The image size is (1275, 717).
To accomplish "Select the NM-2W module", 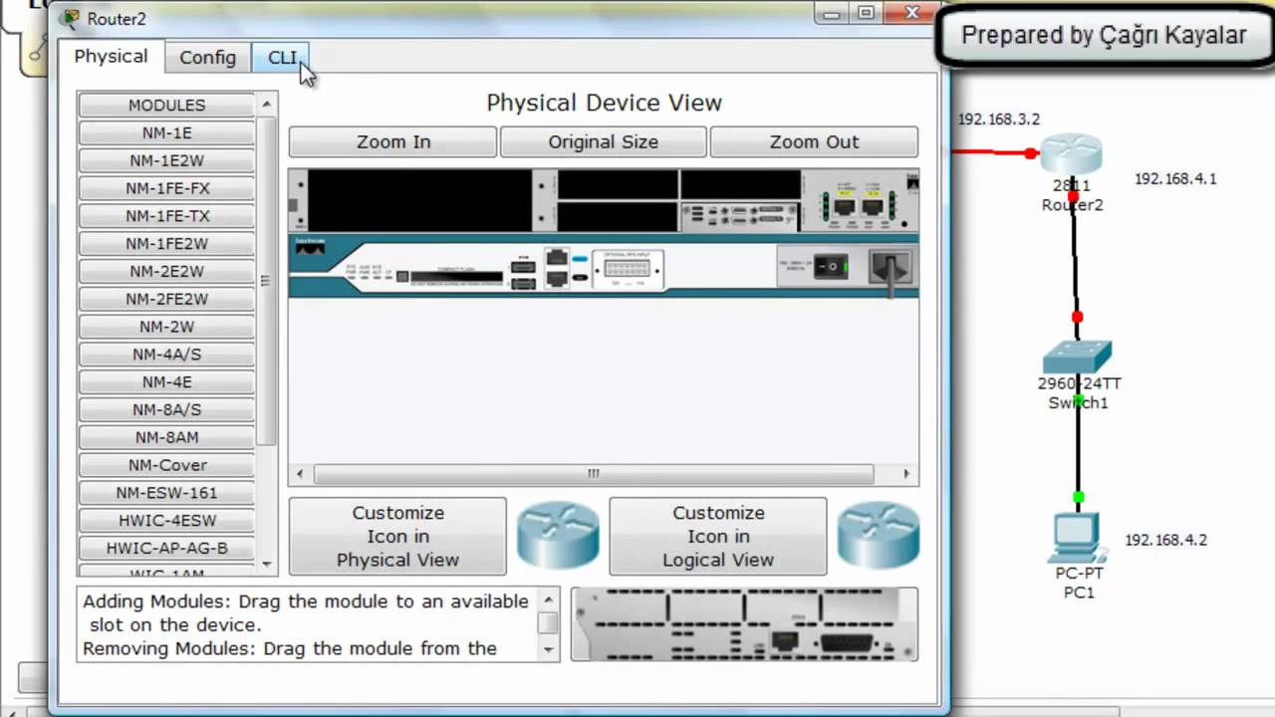I will (166, 327).
